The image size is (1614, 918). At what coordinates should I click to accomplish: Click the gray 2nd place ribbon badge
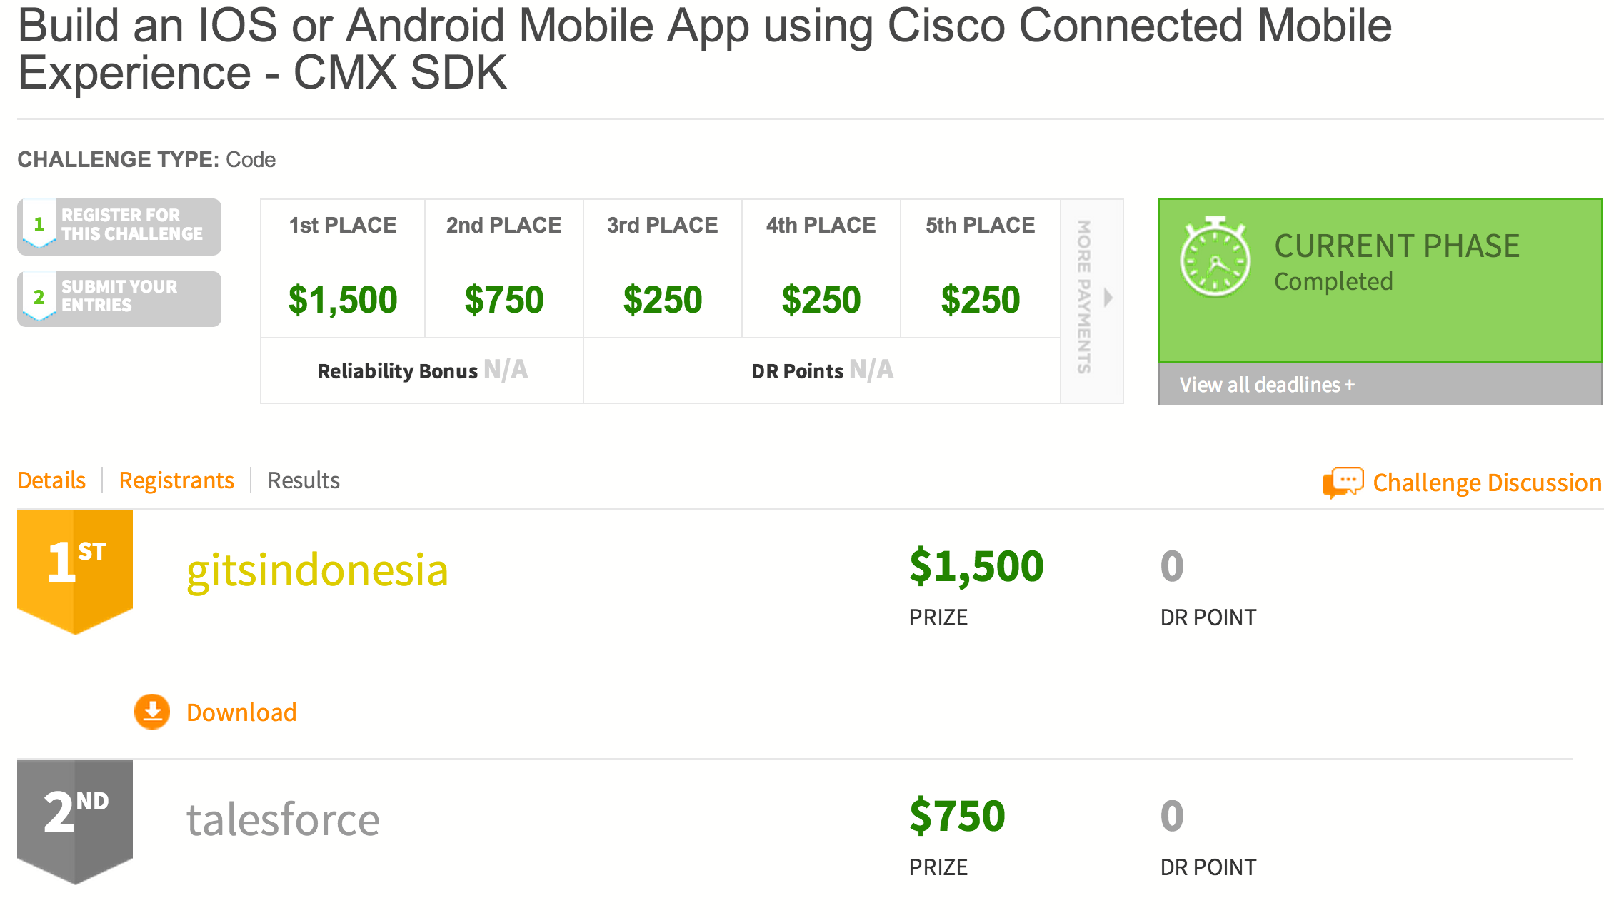(75, 819)
